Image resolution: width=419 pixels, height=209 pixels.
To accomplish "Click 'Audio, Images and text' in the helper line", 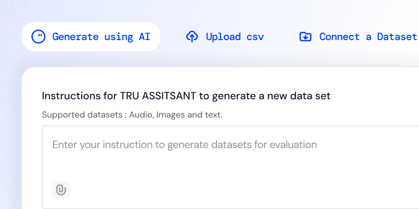I will 175,115.
